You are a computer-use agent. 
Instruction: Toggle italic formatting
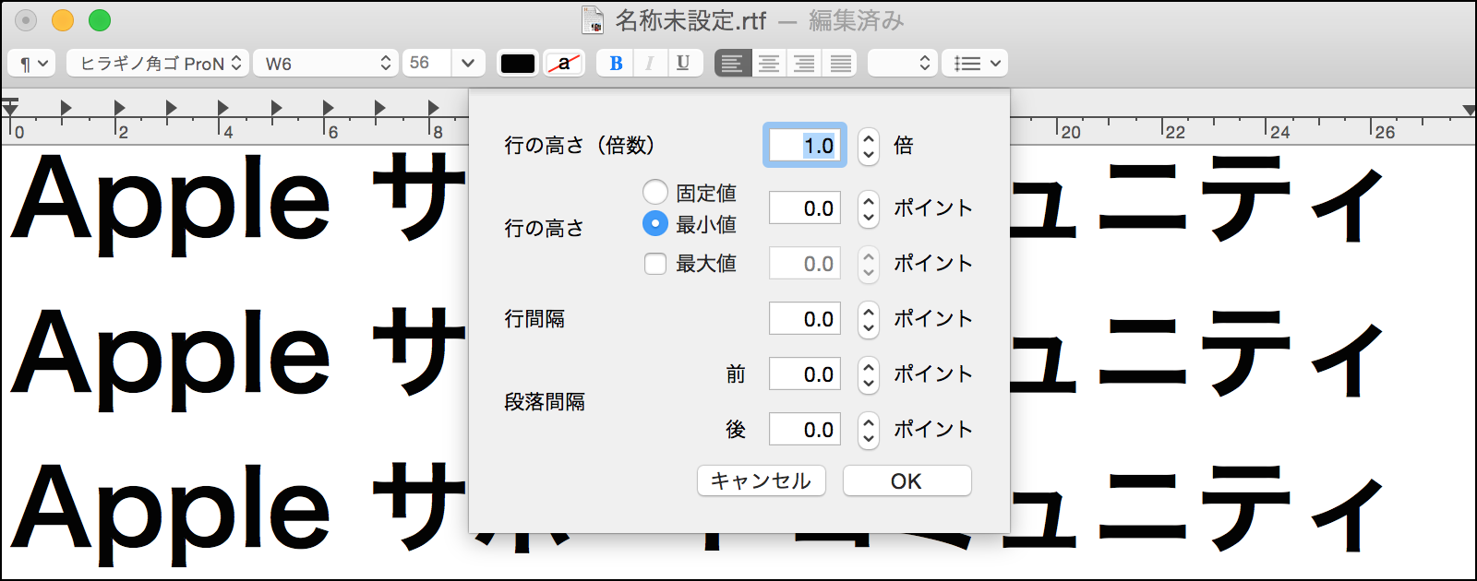650,63
